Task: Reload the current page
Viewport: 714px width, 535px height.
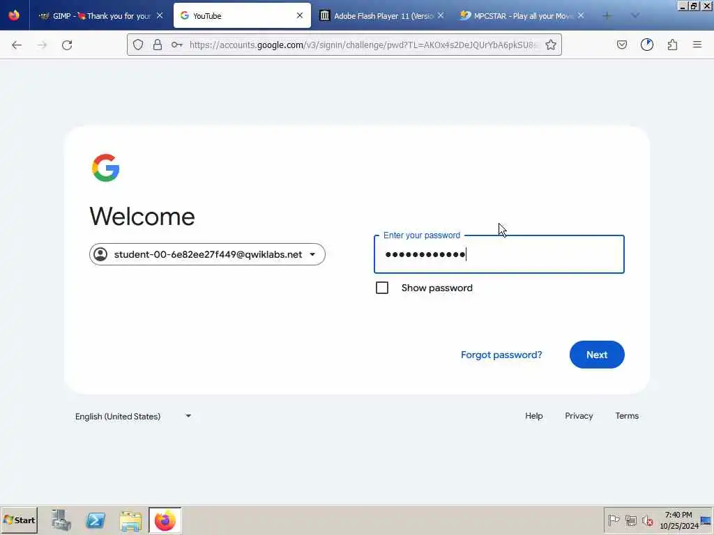Action: [67, 45]
